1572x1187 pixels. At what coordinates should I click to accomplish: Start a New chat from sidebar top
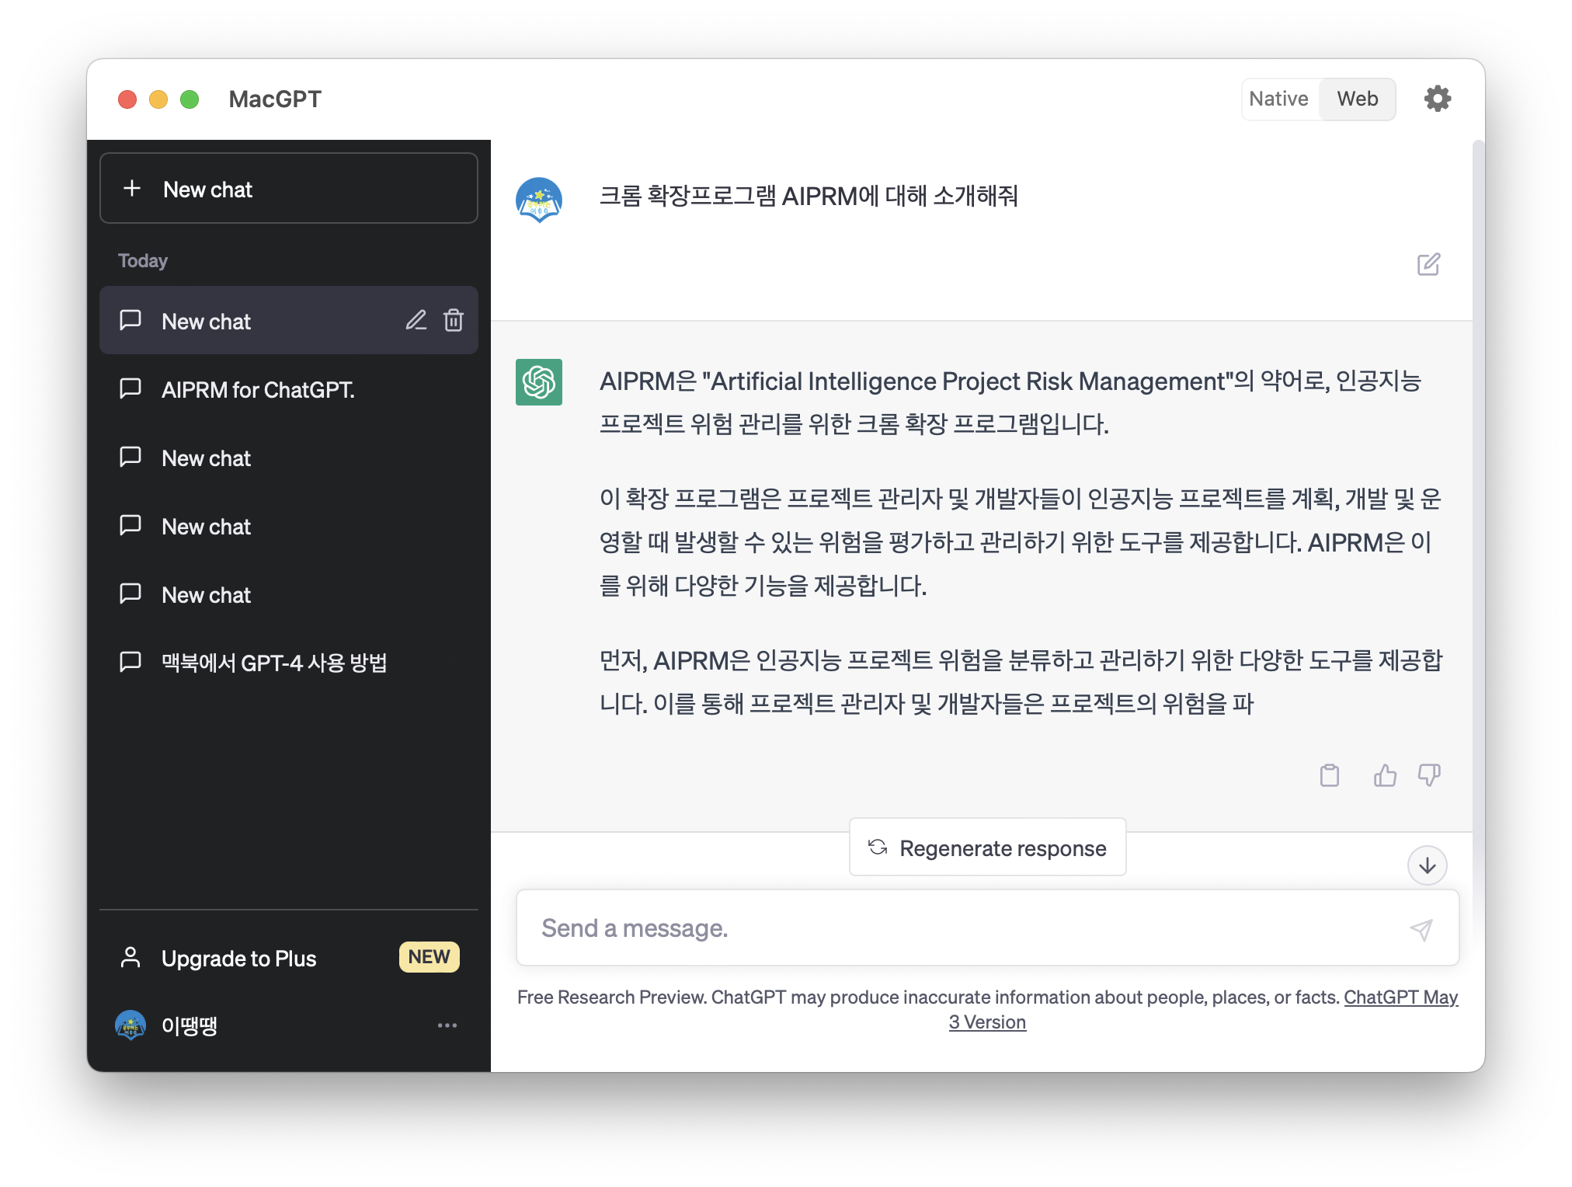click(x=288, y=189)
